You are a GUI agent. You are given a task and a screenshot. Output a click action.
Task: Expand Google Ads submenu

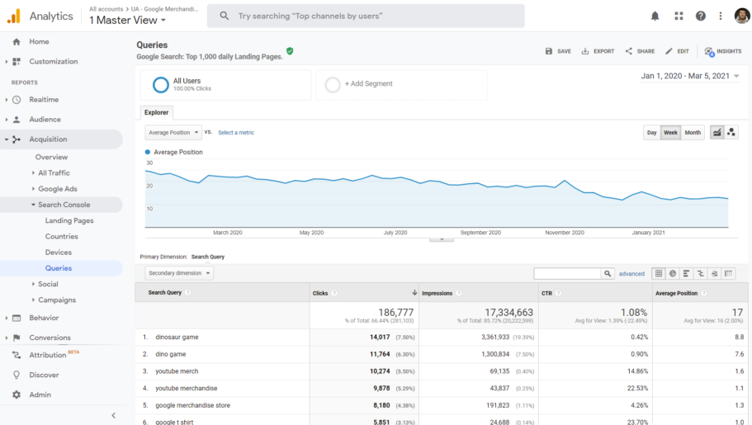click(33, 189)
